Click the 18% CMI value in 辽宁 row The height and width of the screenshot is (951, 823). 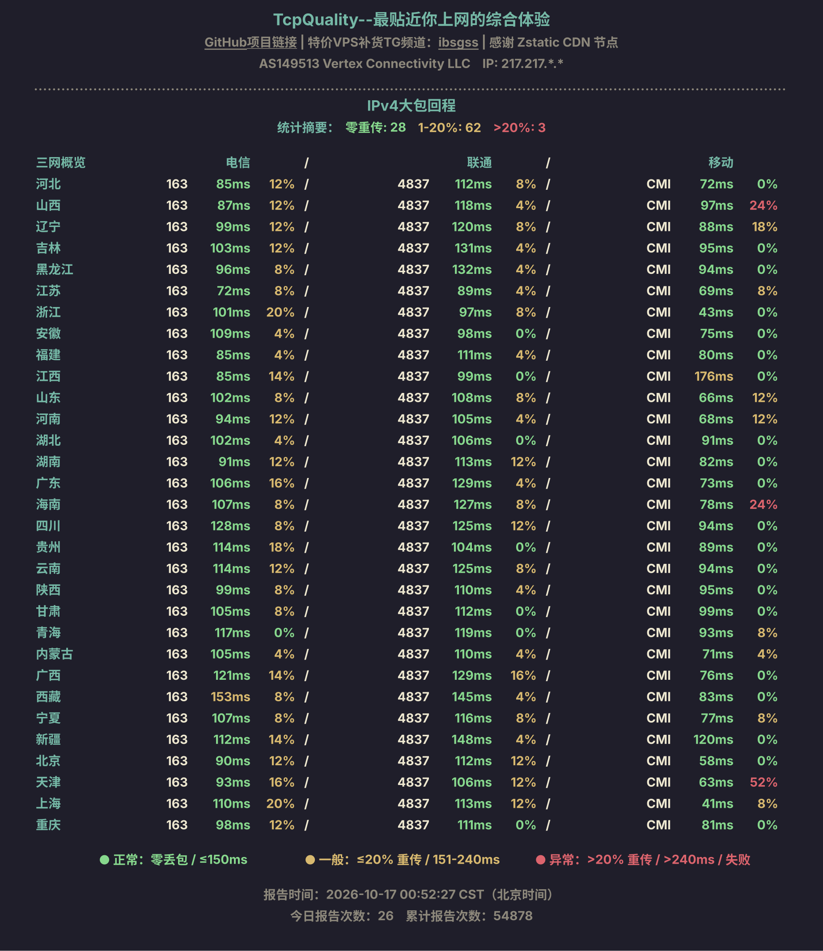pyautogui.click(x=765, y=226)
